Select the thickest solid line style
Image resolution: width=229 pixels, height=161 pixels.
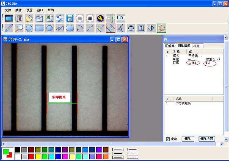click(118, 157)
